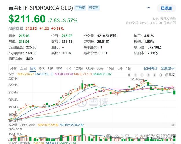Zoom out chart with minus icon
The image size is (181, 144).
[142, 75]
